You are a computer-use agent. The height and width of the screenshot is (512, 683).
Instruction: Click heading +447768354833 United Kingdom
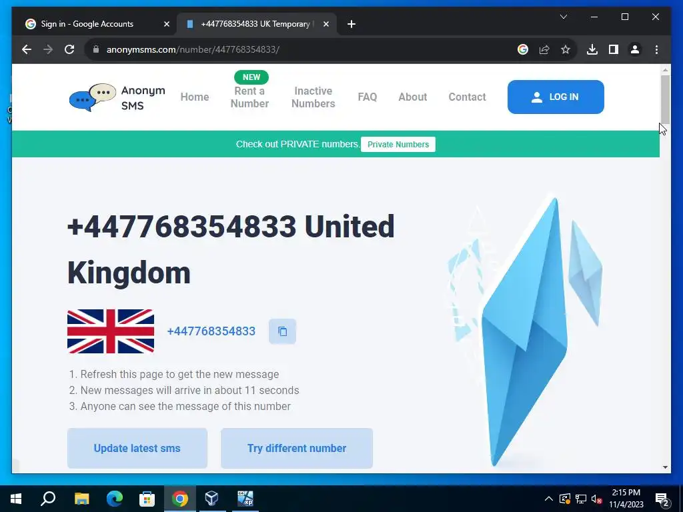[231, 250]
